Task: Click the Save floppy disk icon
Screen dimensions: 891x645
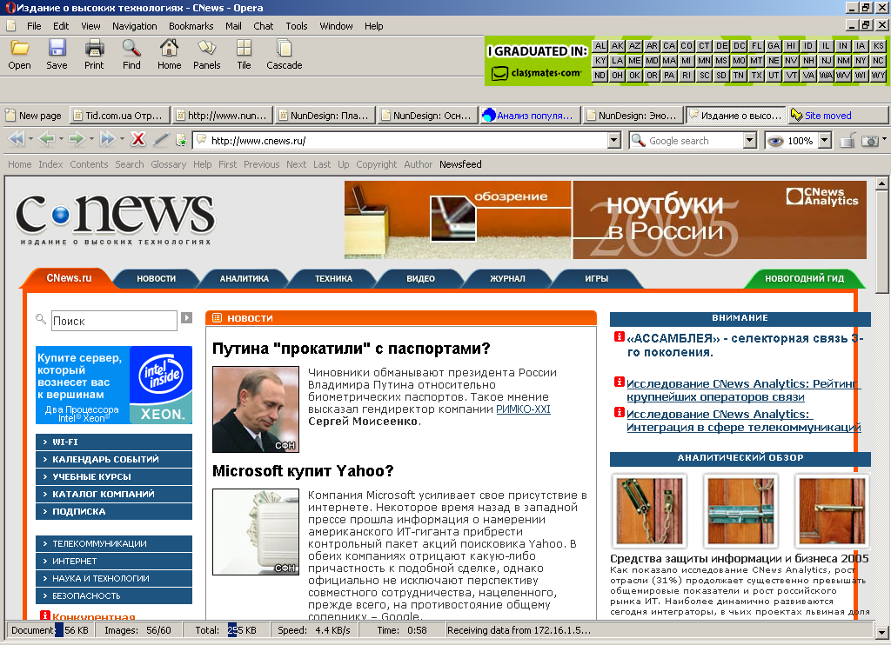Action: [57, 48]
